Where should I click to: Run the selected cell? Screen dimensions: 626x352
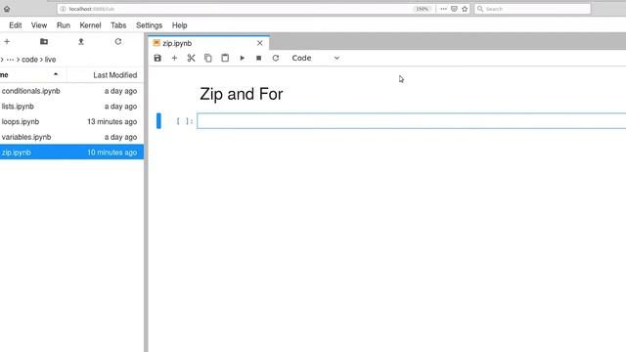tap(242, 58)
